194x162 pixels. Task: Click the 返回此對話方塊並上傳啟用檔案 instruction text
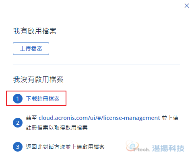tap(65, 147)
